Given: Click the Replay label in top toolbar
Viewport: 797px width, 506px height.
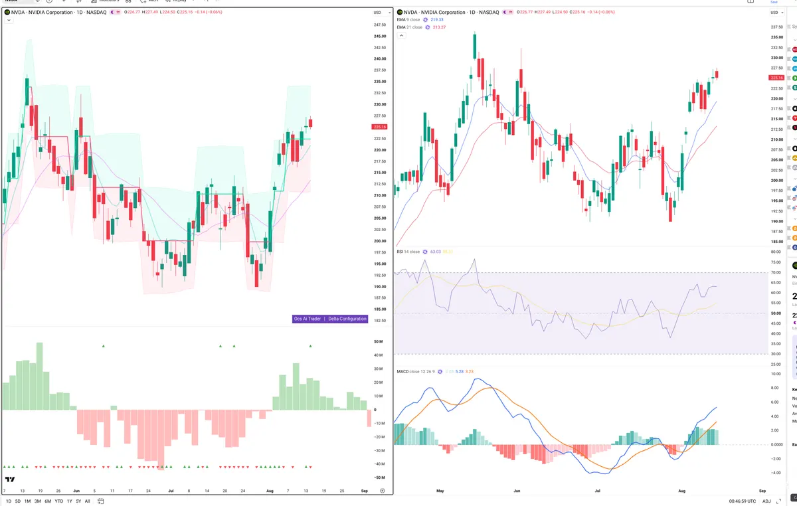Looking at the screenshot, I should [180, 1].
